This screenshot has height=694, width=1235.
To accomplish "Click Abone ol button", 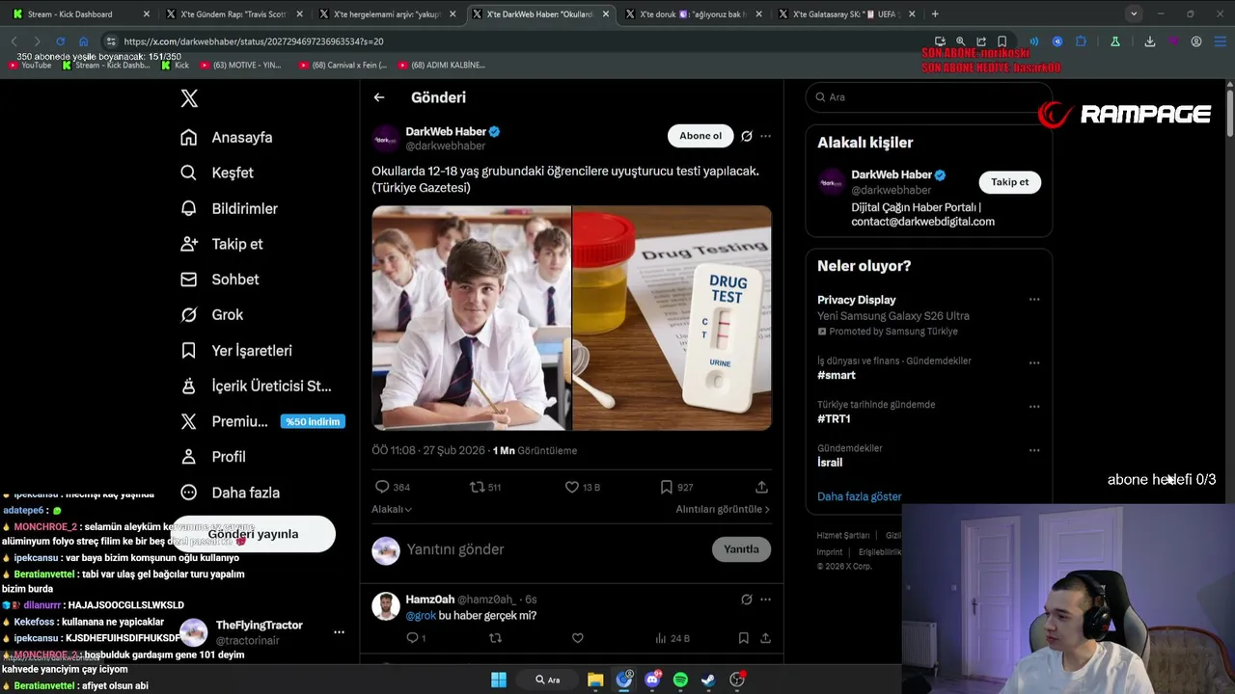I will pyautogui.click(x=700, y=136).
